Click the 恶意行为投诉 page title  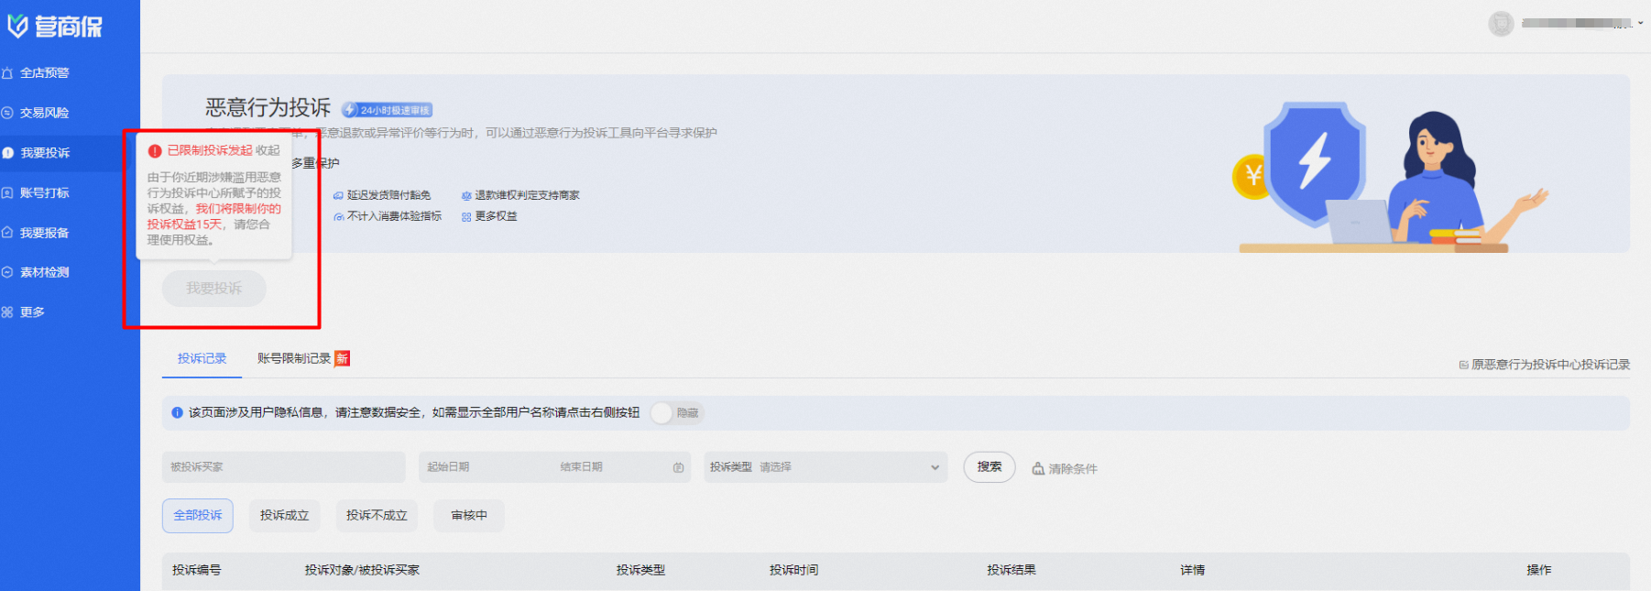[268, 108]
